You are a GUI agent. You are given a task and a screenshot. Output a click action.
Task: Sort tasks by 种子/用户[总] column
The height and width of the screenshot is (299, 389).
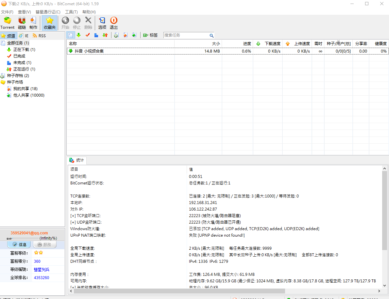[338, 44]
